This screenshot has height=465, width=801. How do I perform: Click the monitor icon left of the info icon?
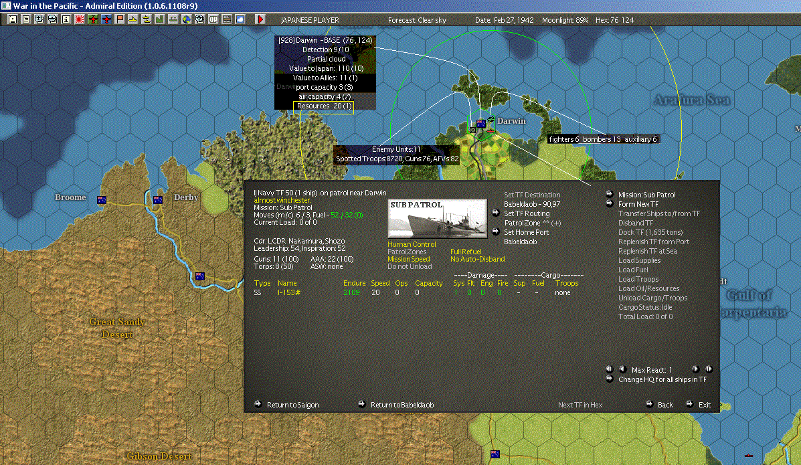tap(53, 19)
